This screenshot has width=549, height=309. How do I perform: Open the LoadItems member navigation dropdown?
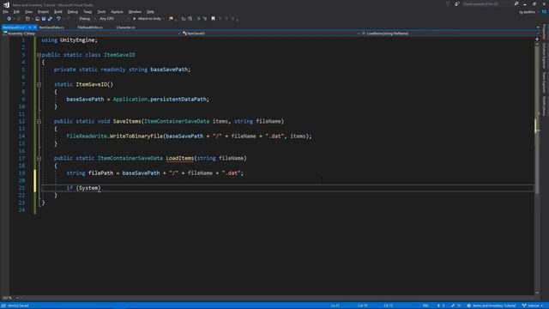[449, 33]
